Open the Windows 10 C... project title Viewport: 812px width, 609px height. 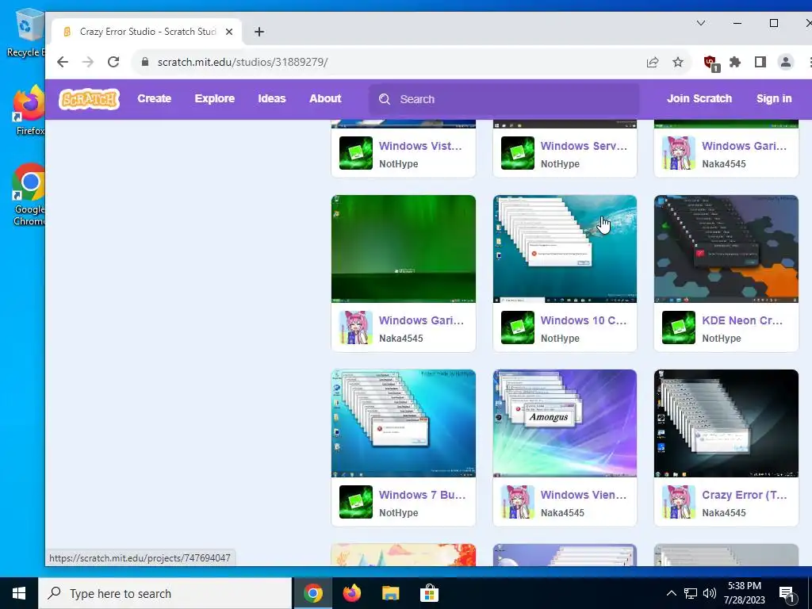pyautogui.click(x=584, y=320)
